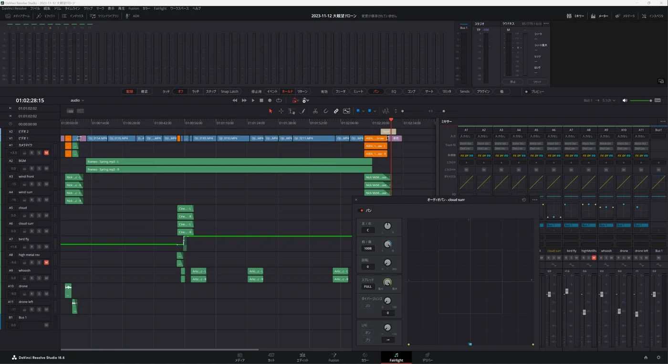
Task: Click the bird fly mixer fader
Action: pyautogui.click(x=567, y=291)
